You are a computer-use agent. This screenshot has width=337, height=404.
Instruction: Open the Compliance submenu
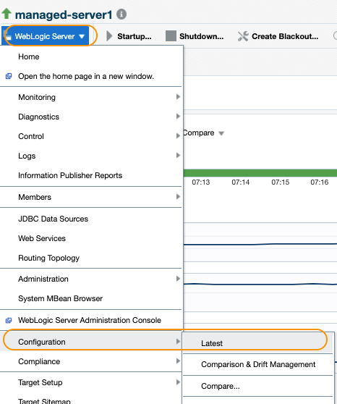(91, 361)
